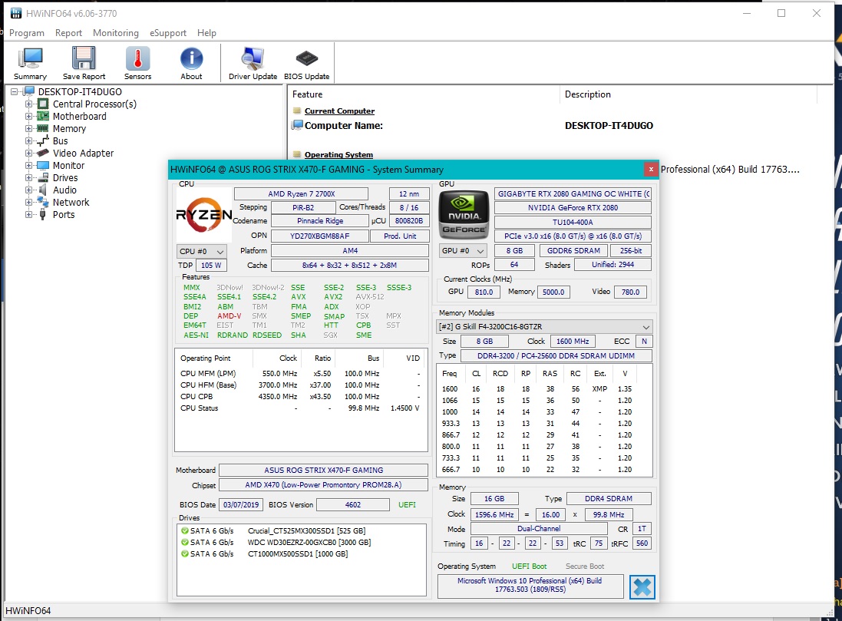Launch the BIOS Update tool
The width and height of the screenshot is (842, 621).
tap(306, 64)
